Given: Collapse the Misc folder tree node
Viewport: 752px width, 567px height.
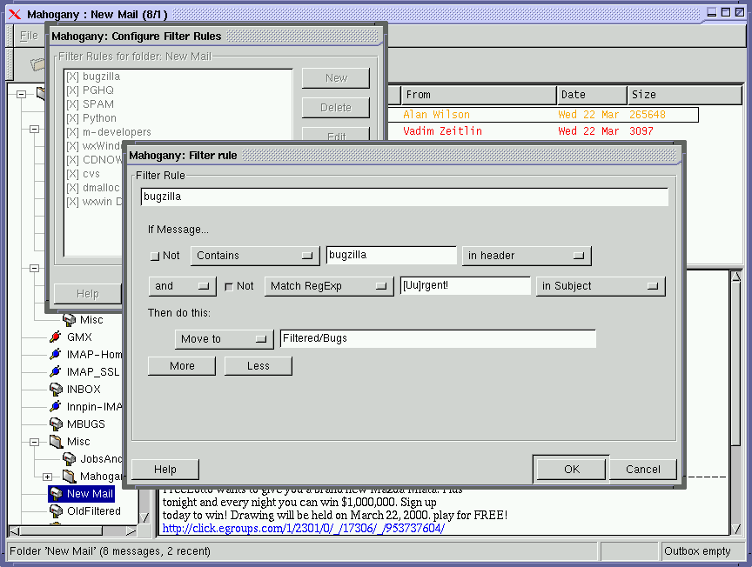Looking at the screenshot, I should (34, 442).
